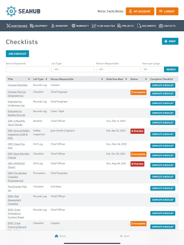Screen dimensions: 184x245
Task: Sort by Date Due Next column
Action: (115, 79)
